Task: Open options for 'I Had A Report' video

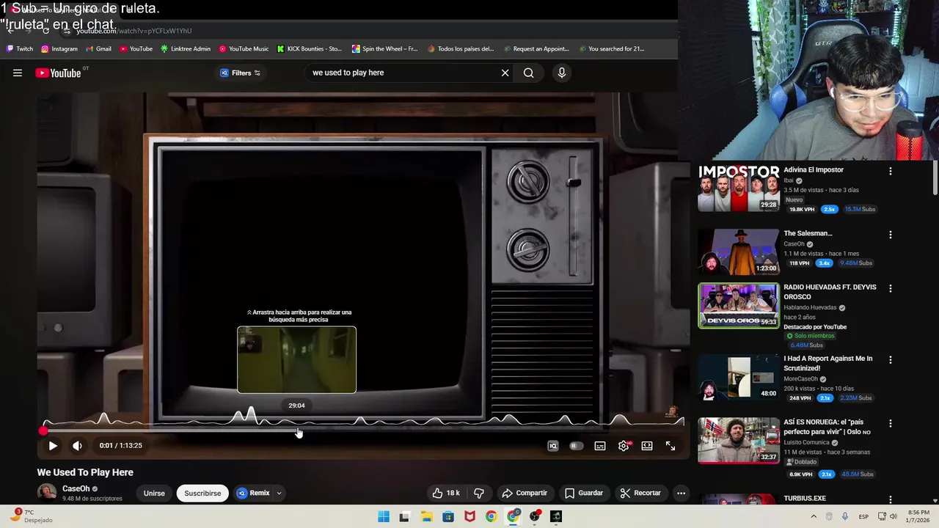Action: (x=891, y=359)
